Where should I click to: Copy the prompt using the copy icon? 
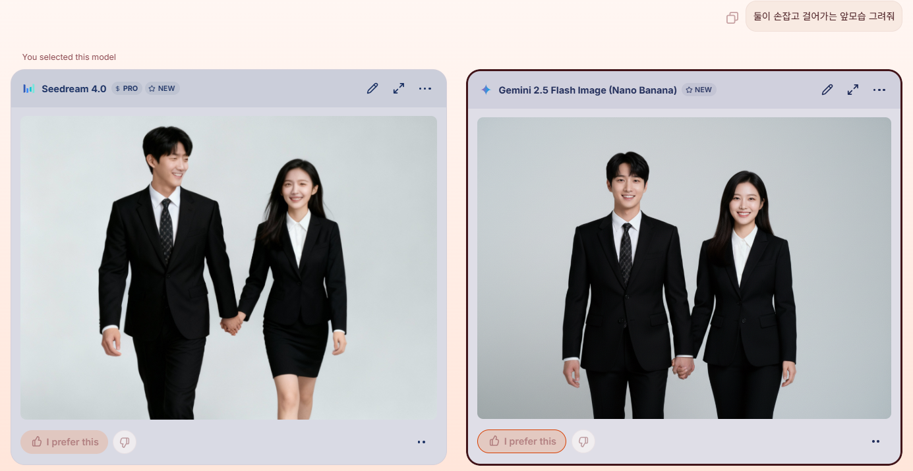[x=732, y=18]
